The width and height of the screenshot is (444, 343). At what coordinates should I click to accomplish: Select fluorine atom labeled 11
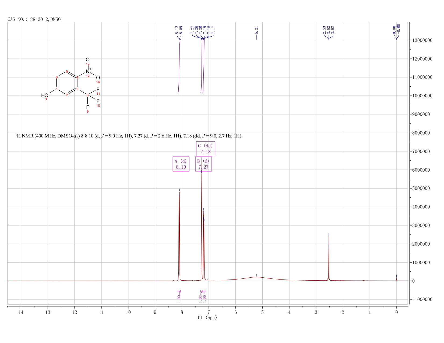[98, 89]
